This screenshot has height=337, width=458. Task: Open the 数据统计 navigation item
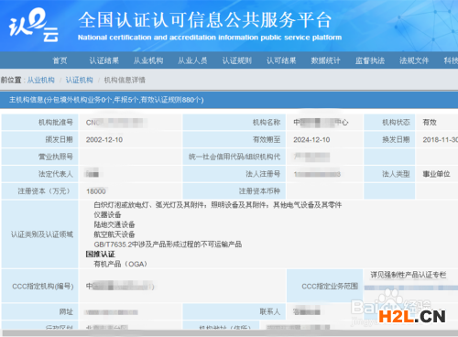tap(325, 60)
